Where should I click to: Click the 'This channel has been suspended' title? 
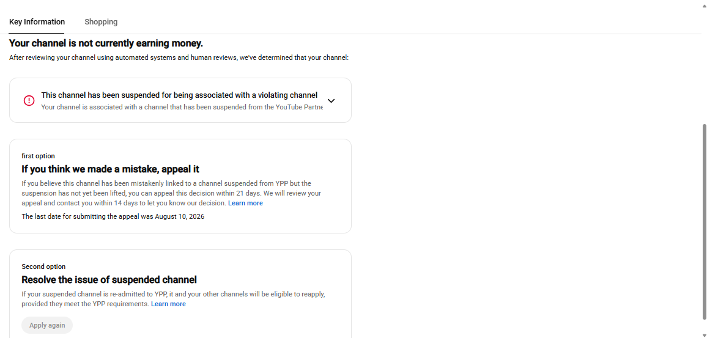[x=179, y=95]
